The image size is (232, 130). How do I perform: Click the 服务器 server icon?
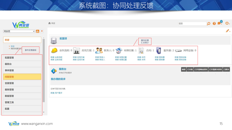point(158,50)
